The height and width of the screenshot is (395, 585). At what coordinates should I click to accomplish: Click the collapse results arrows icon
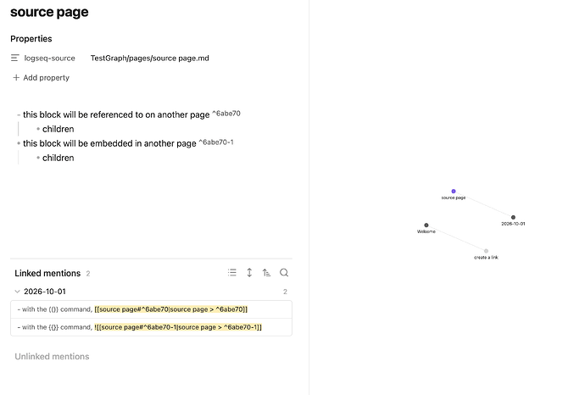pyautogui.click(x=249, y=273)
